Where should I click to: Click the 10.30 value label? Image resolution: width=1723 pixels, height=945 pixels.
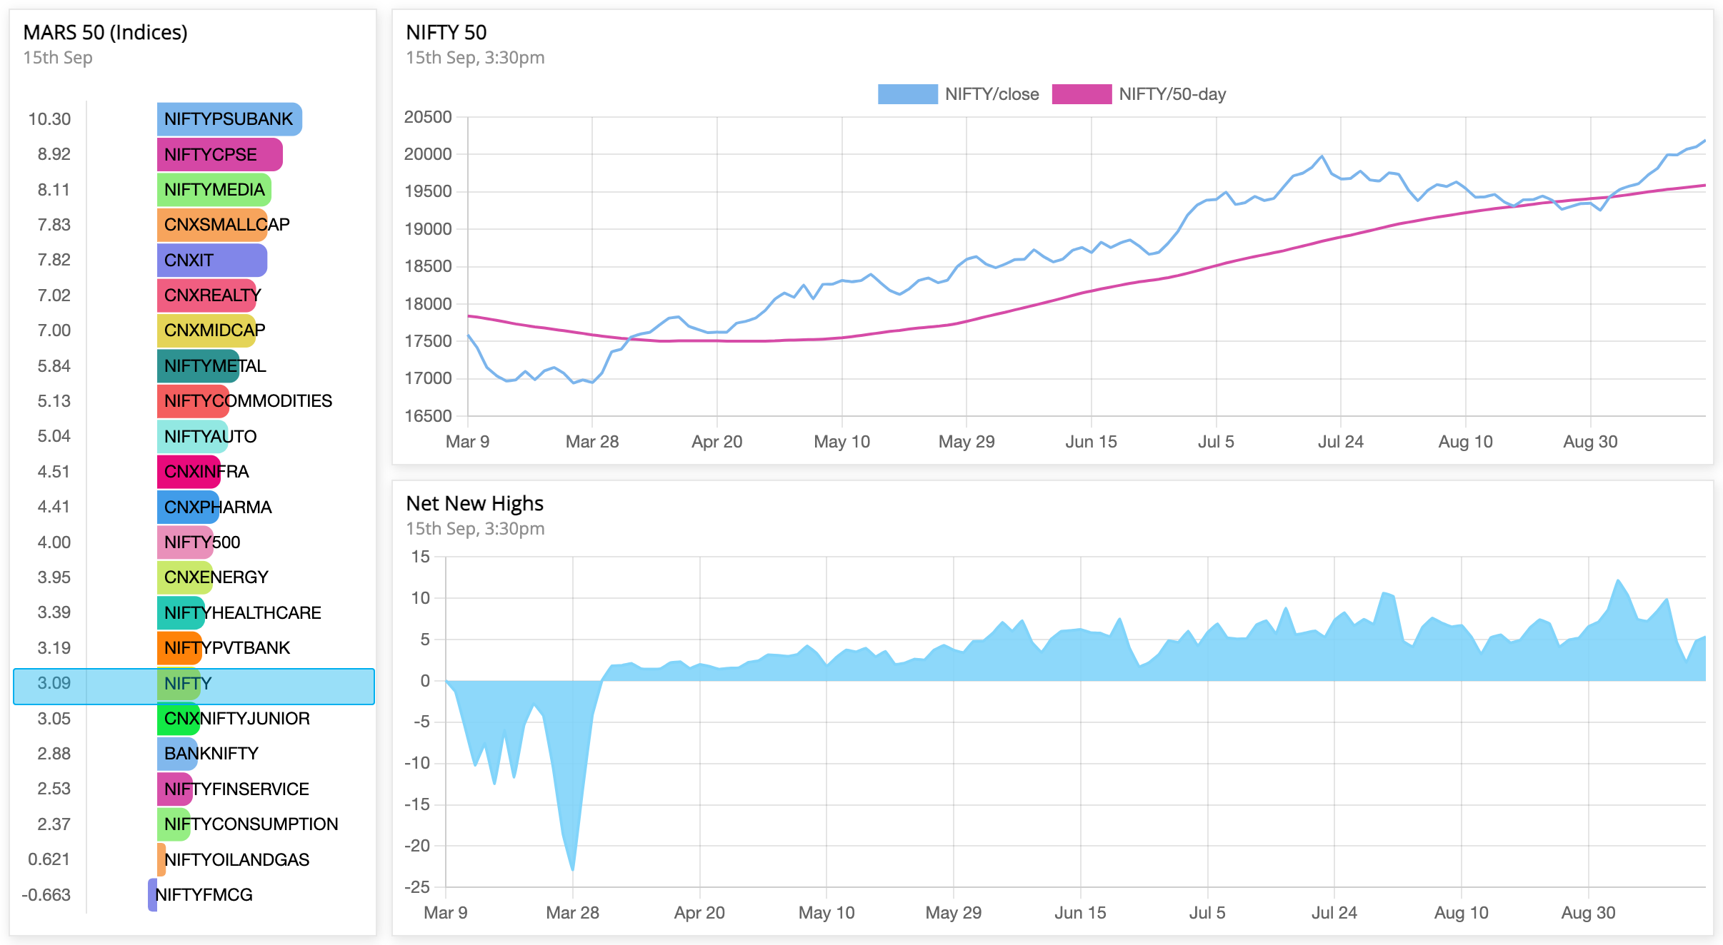(49, 119)
